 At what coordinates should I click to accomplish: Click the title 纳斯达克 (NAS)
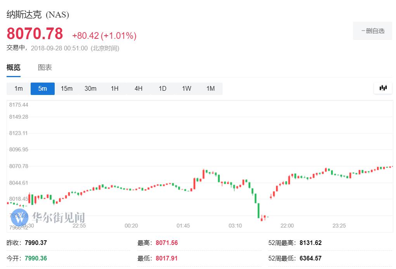click(x=38, y=14)
